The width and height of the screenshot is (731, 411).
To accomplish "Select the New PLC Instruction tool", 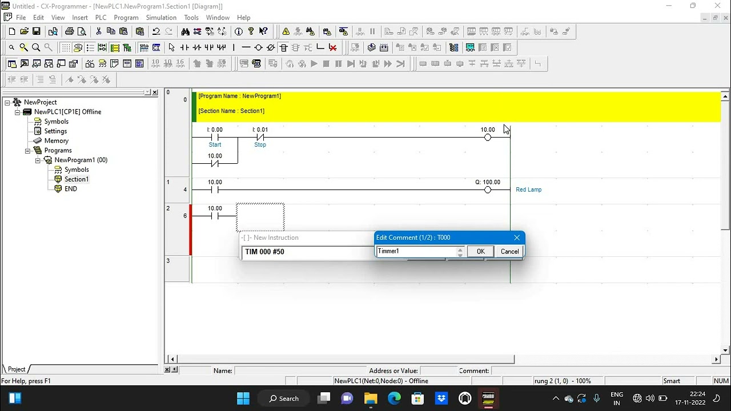I will click(283, 47).
